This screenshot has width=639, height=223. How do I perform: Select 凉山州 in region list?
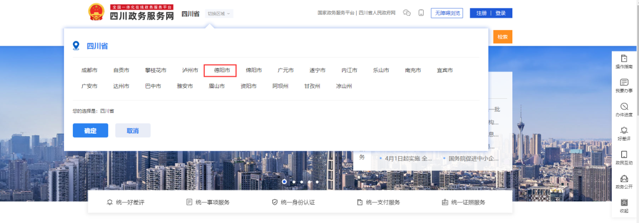click(344, 86)
